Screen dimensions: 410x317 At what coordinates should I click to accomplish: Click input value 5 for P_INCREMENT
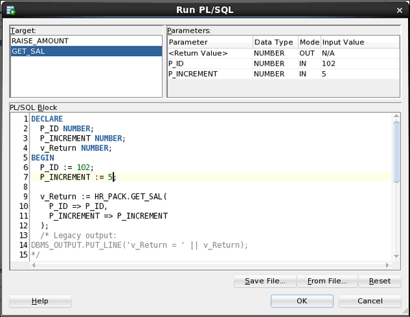click(360, 74)
